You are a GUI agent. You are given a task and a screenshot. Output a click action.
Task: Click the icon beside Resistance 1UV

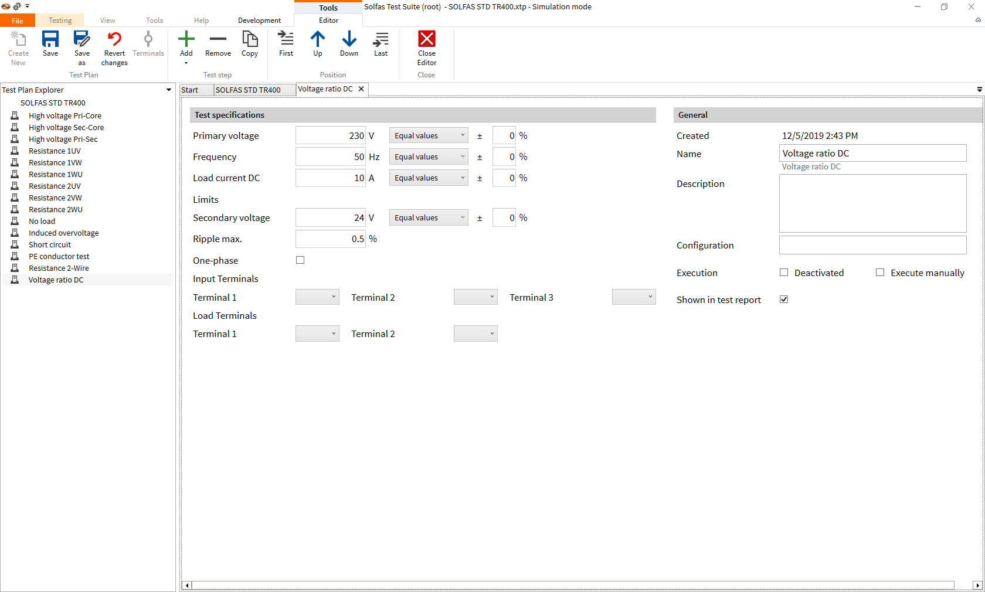coord(15,151)
